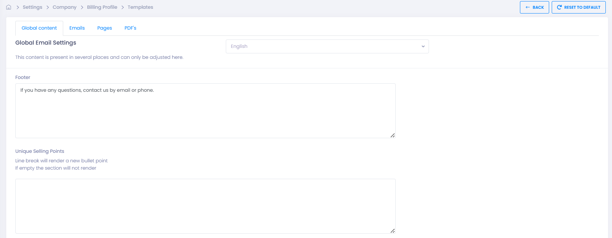Click Reset to Default text
The height and width of the screenshot is (238, 612).
click(x=582, y=7)
